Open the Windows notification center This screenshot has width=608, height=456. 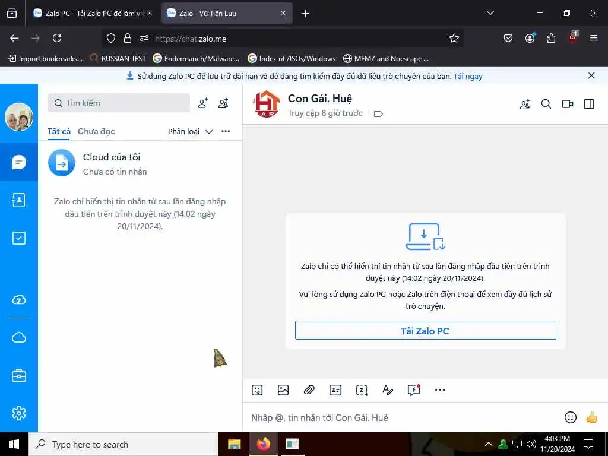tap(588, 444)
